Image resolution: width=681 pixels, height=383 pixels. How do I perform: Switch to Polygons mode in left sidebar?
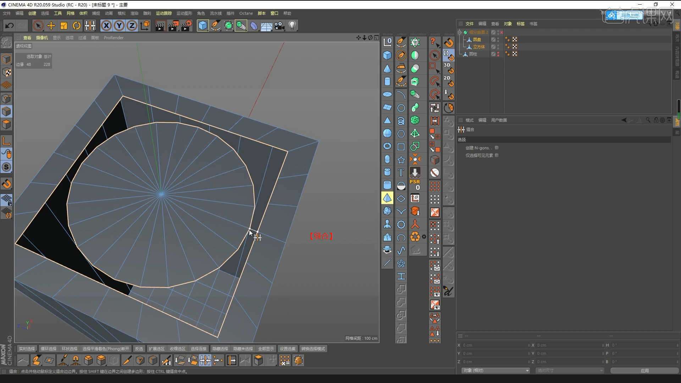click(x=6, y=124)
